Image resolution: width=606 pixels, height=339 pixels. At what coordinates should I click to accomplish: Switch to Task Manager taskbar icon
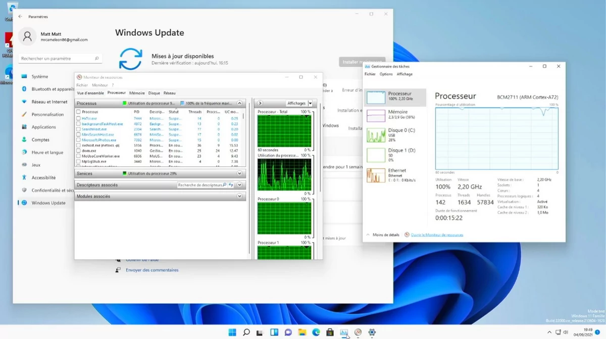(344, 332)
